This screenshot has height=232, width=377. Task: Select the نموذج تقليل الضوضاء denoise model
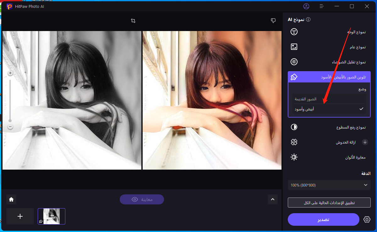(329, 62)
